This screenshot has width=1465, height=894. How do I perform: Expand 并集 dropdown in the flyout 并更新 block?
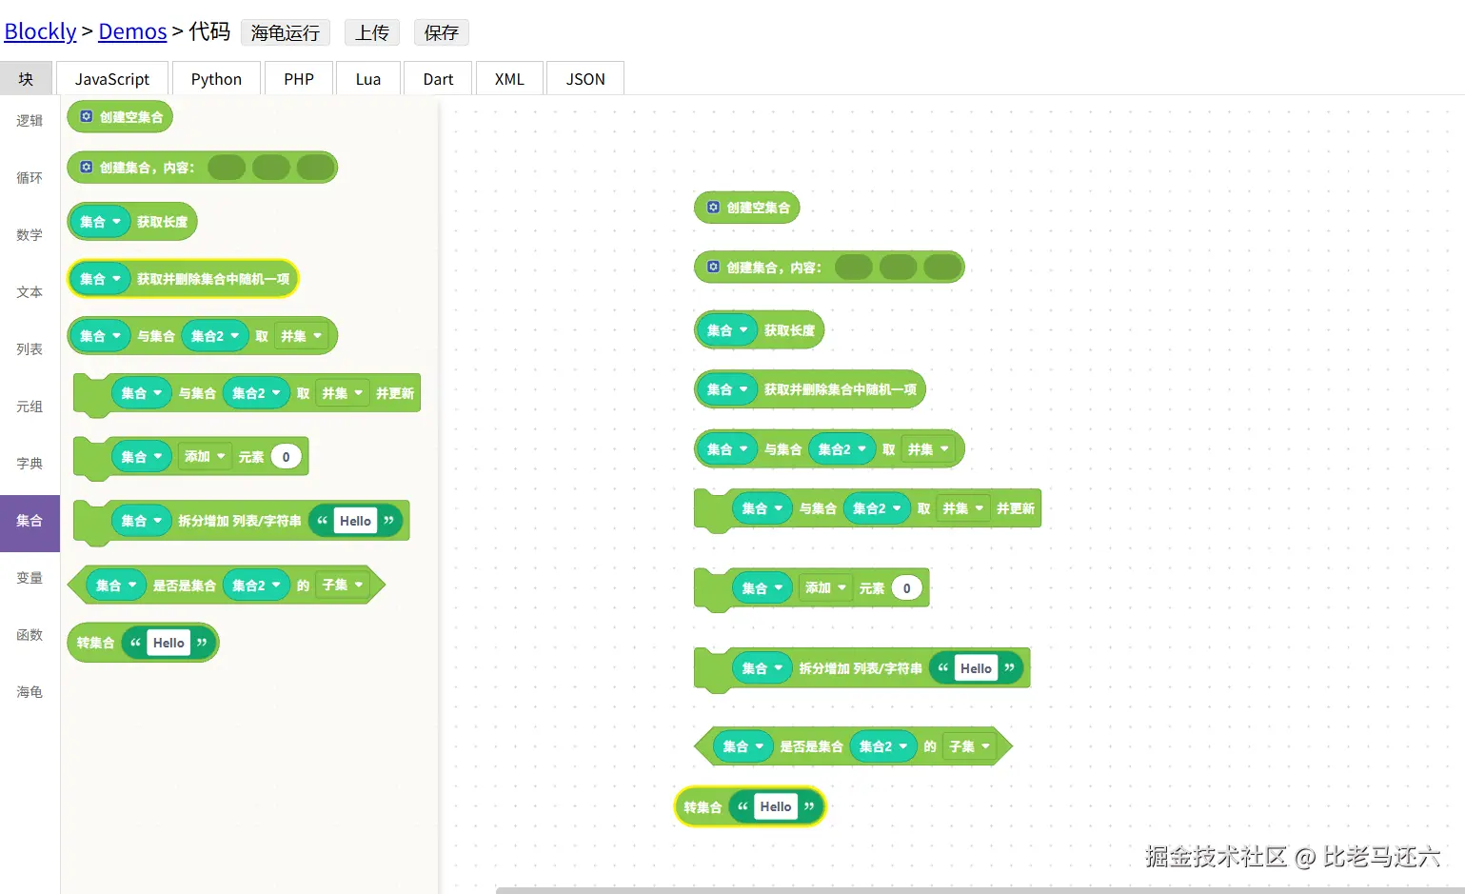[343, 393]
